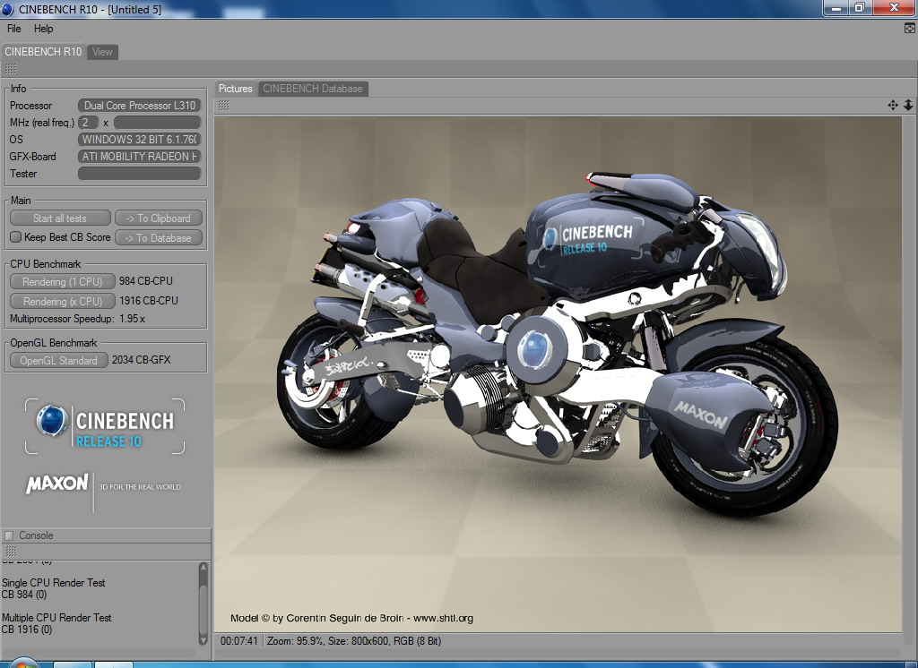Click the Windows Start orb

click(22, 664)
